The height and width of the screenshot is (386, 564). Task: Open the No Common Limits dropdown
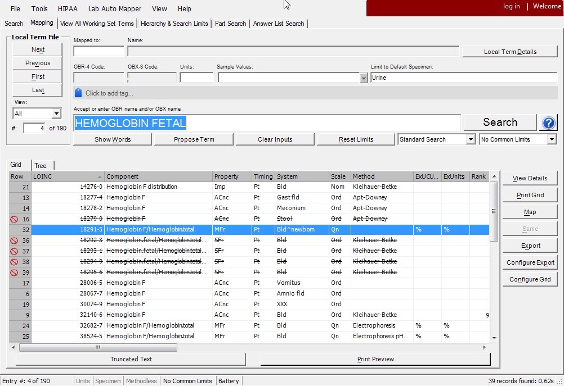click(x=552, y=139)
